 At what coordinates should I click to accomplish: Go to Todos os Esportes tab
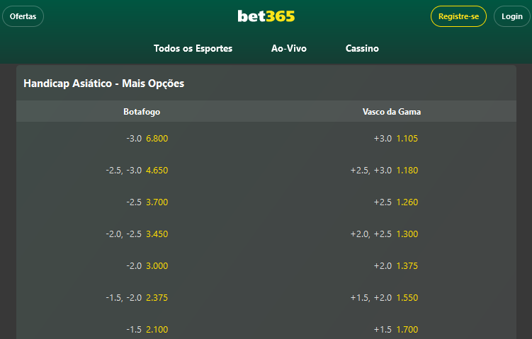(x=193, y=49)
